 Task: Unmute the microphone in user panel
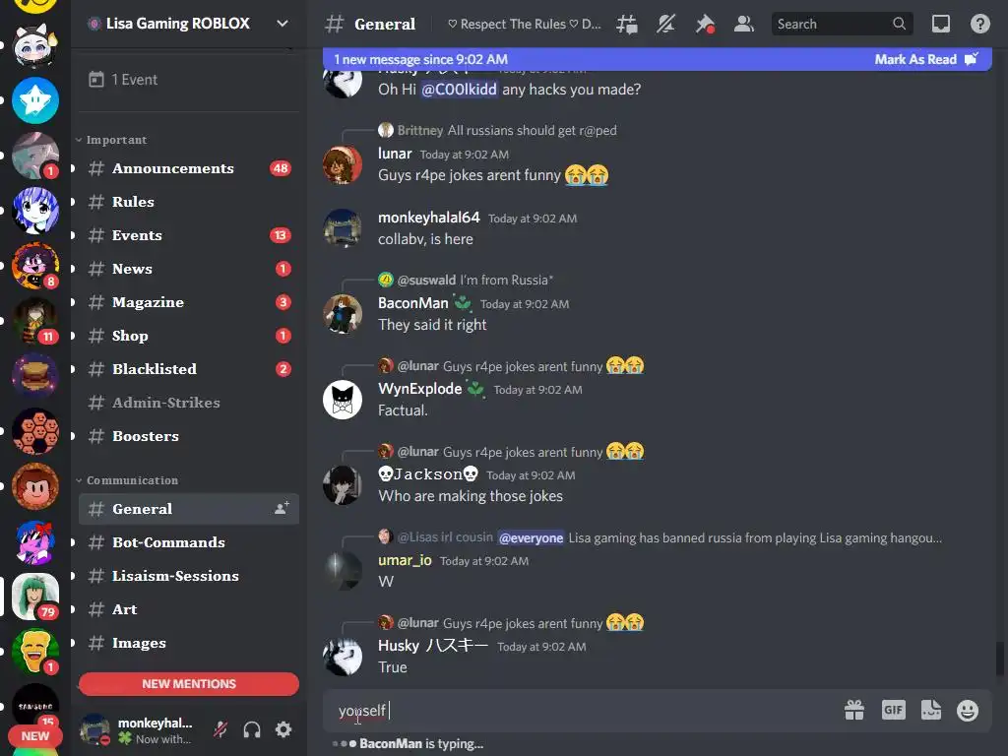click(220, 729)
